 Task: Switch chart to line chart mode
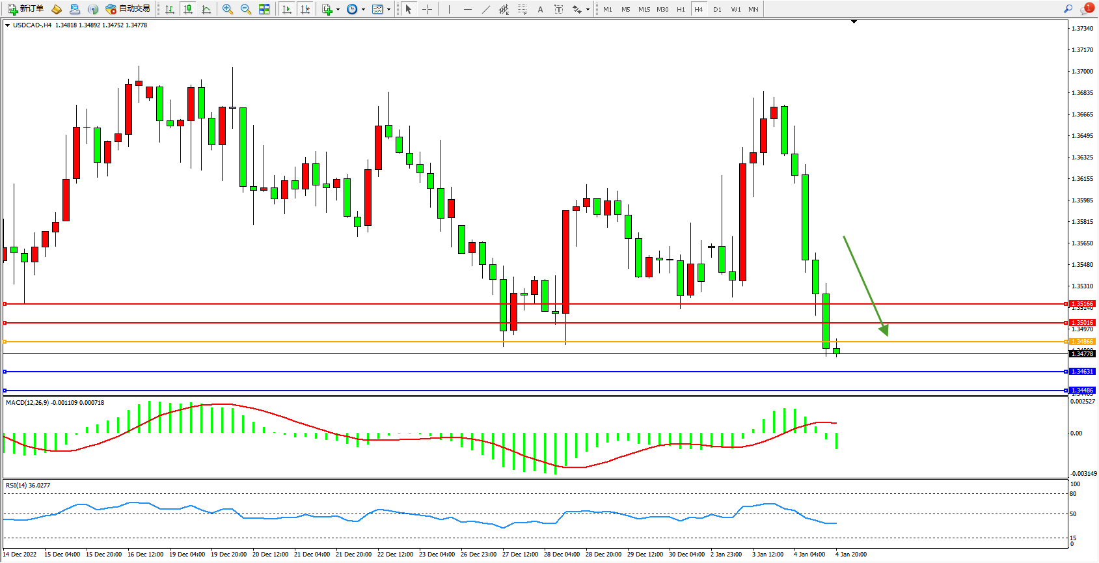click(x=206, y=9)
